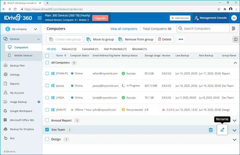
Task: Click the search magnifier icon
Action: click(x=180, y=28)
